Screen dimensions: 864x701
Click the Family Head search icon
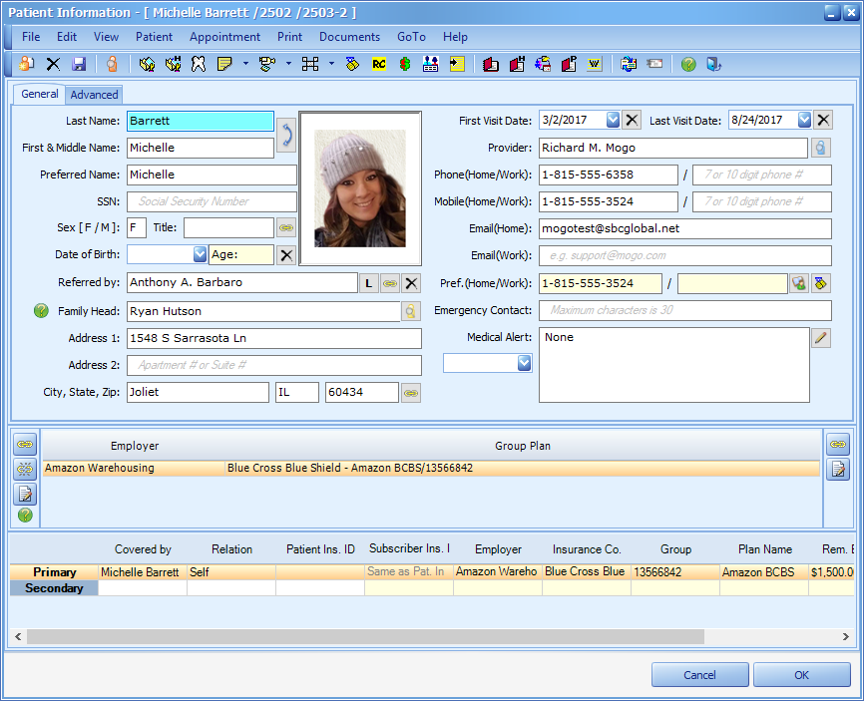(410, 311)
